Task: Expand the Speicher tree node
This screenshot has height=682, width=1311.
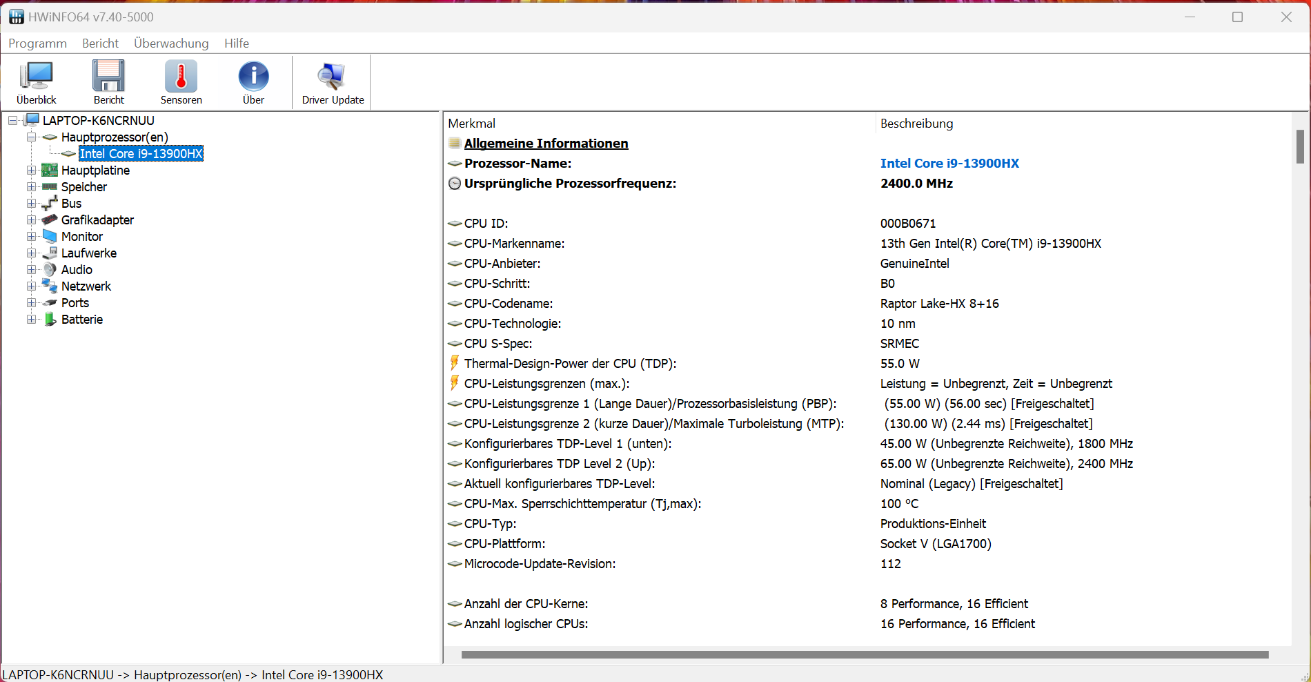Action: 31,187
